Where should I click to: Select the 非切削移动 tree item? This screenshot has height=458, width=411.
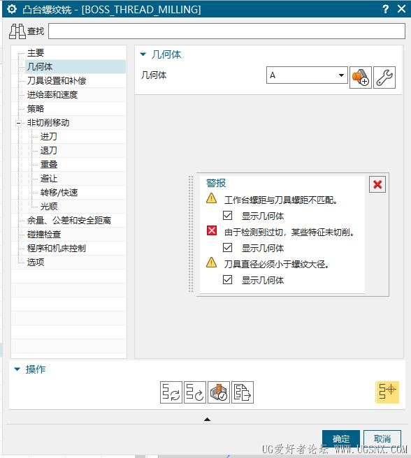tap(48, 123)
